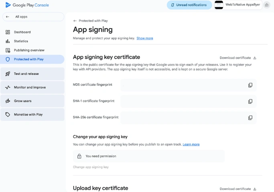Copy the MD5 certificate fingerprint
This screenshot has height=192, width=274.
tap(250, 85)
